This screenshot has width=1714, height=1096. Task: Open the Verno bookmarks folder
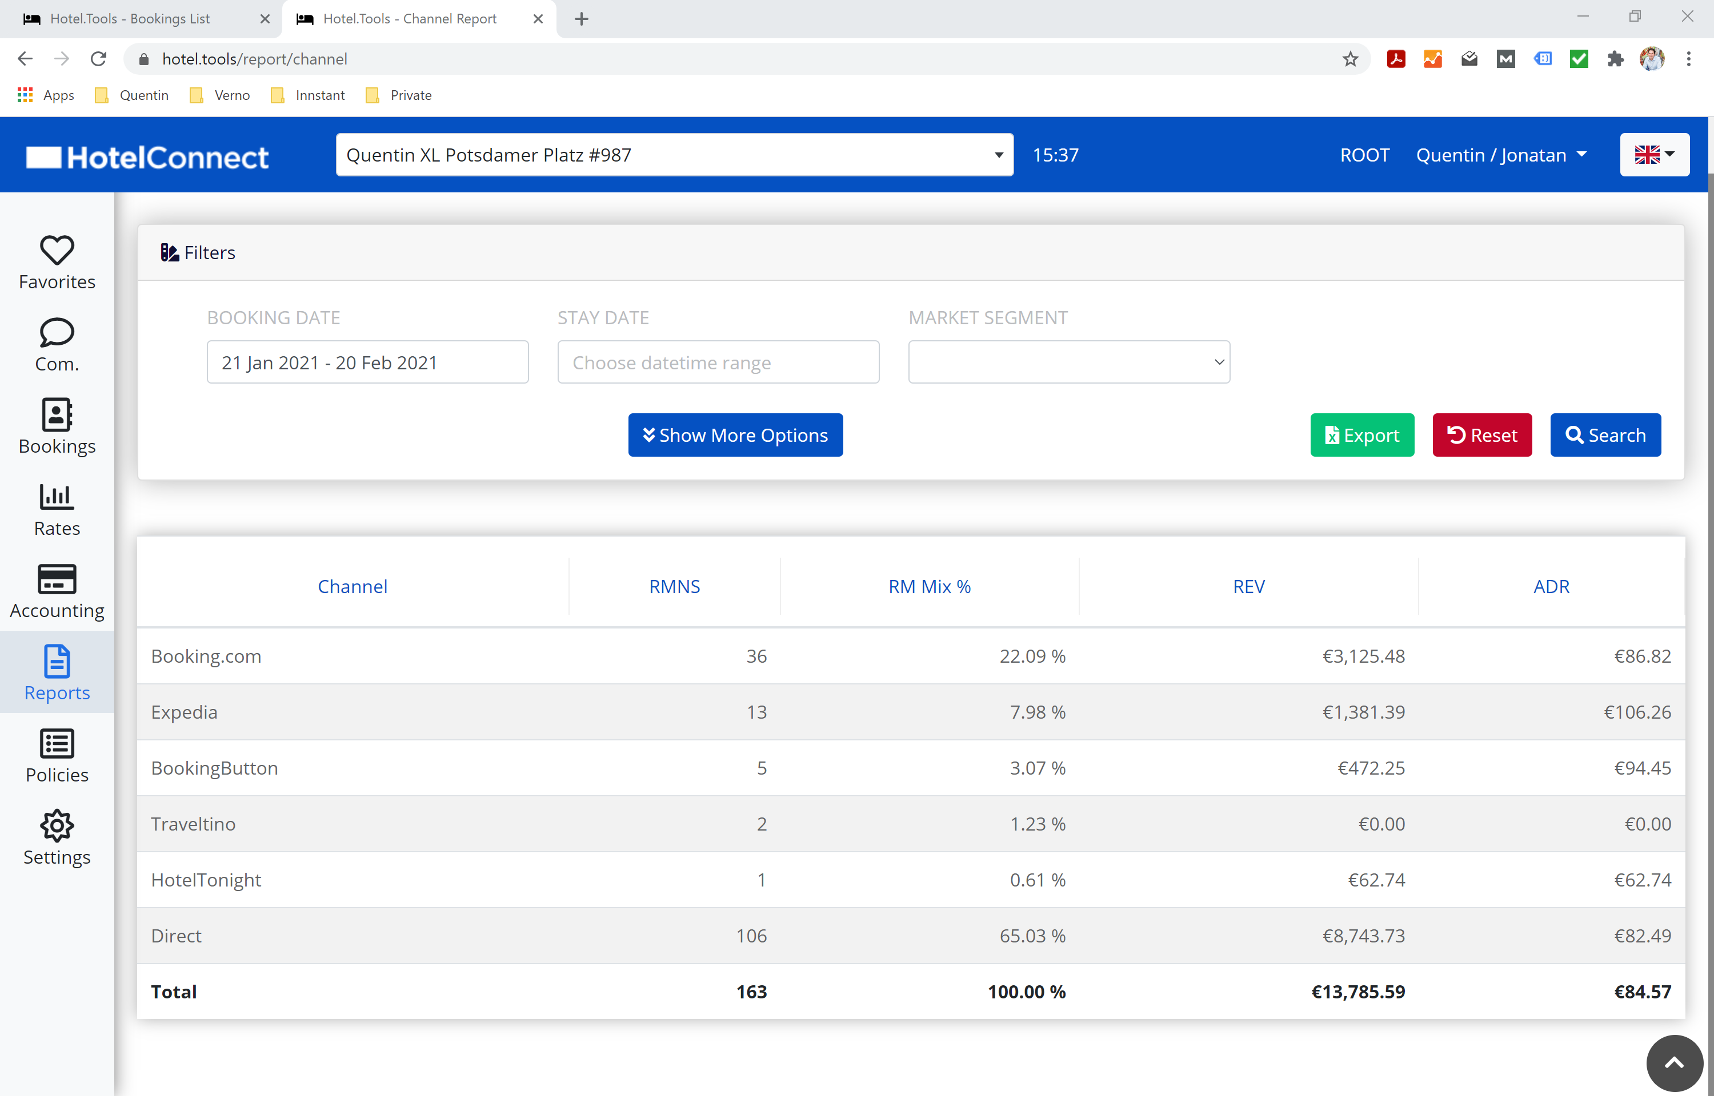220,95
